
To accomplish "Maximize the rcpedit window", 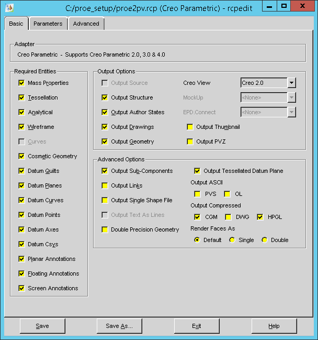I will coord(284,6).
